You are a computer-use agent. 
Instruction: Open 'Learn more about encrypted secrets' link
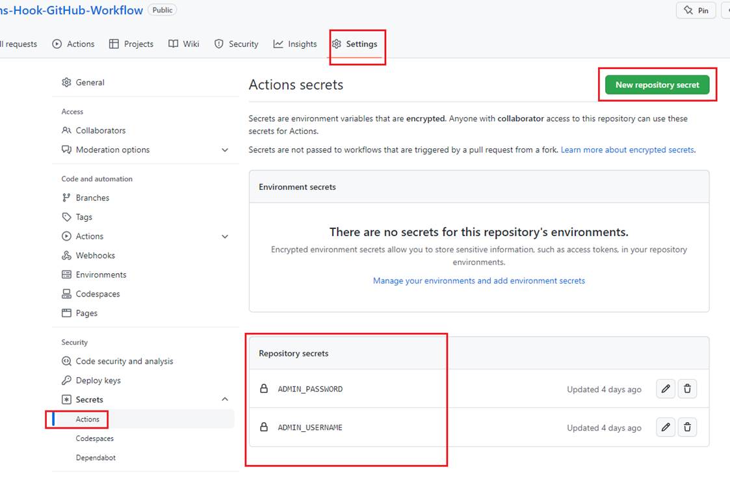(x=627, y=150)
